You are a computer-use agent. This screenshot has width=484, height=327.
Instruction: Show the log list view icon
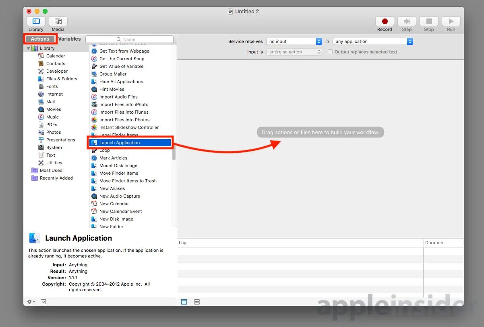(x=184, y=302)
